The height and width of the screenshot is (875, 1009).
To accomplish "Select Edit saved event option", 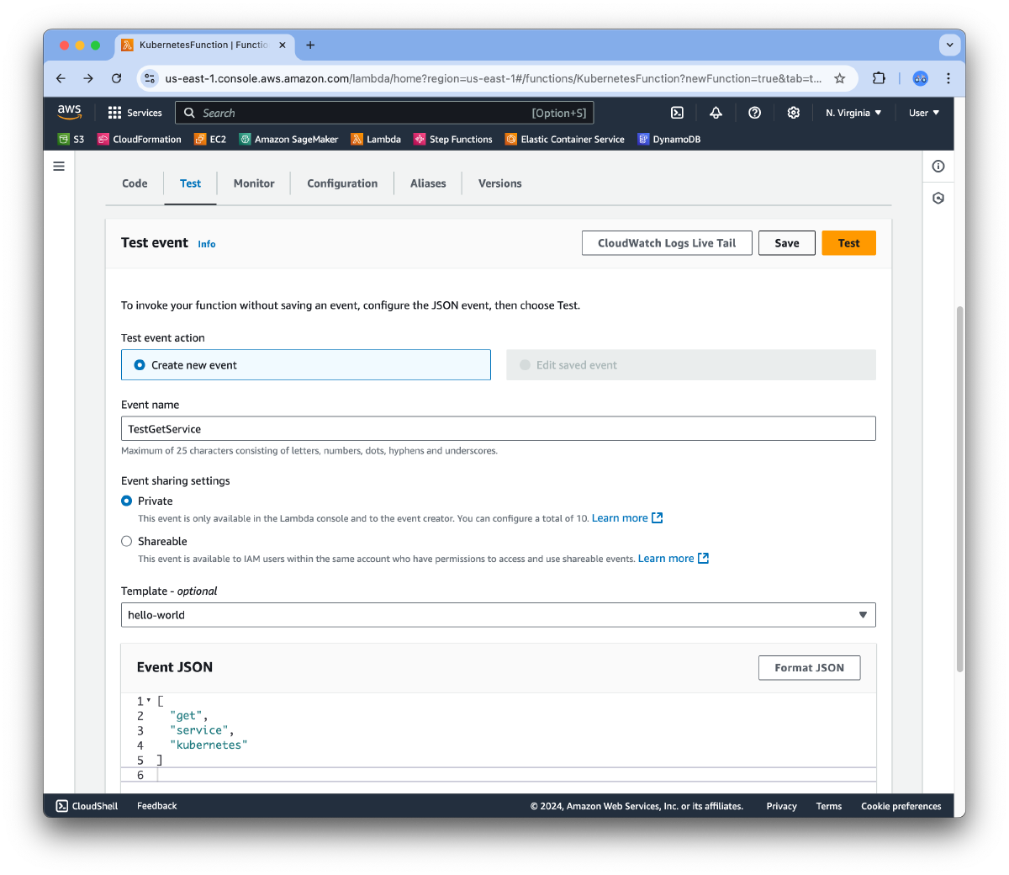I will [x=691, y=365].
